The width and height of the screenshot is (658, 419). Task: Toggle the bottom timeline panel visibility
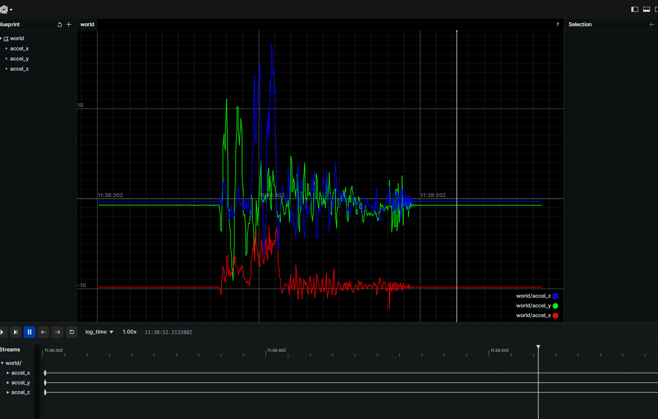(646, 9)
